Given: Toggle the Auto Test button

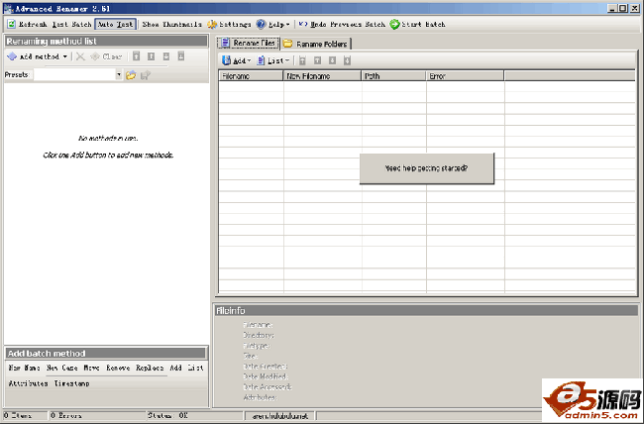Looking at the screenshot, I should (x=115, y=23).
